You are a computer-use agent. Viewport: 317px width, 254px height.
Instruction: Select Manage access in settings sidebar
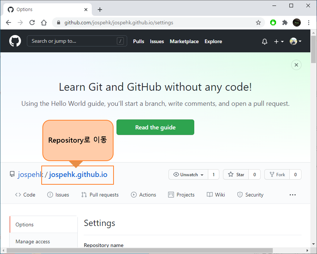point(43,241)
